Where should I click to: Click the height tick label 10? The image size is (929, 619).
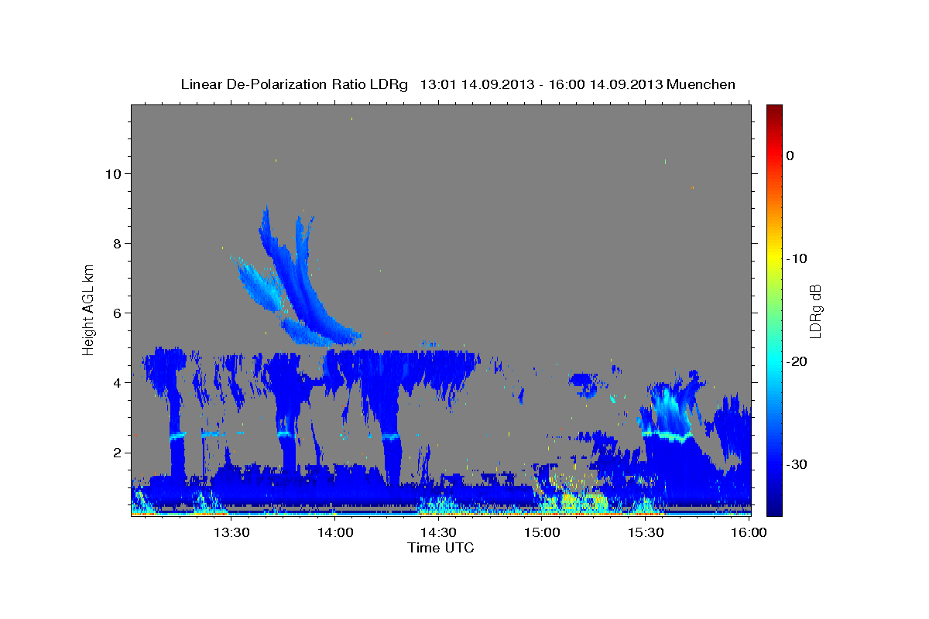point(112,173)
